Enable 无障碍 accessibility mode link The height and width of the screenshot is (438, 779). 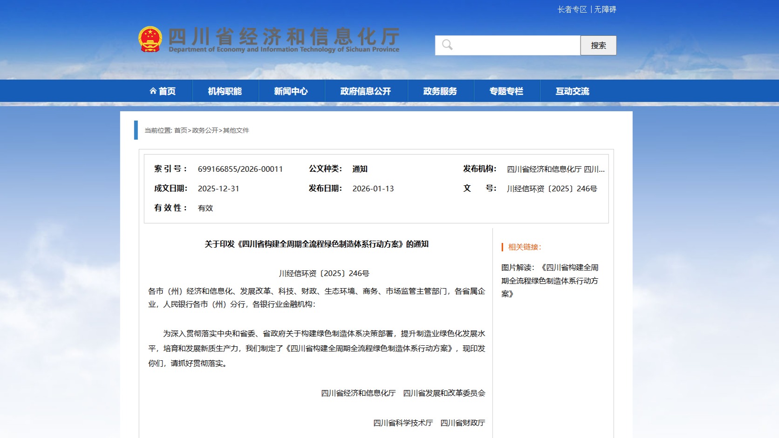(605, 9)
